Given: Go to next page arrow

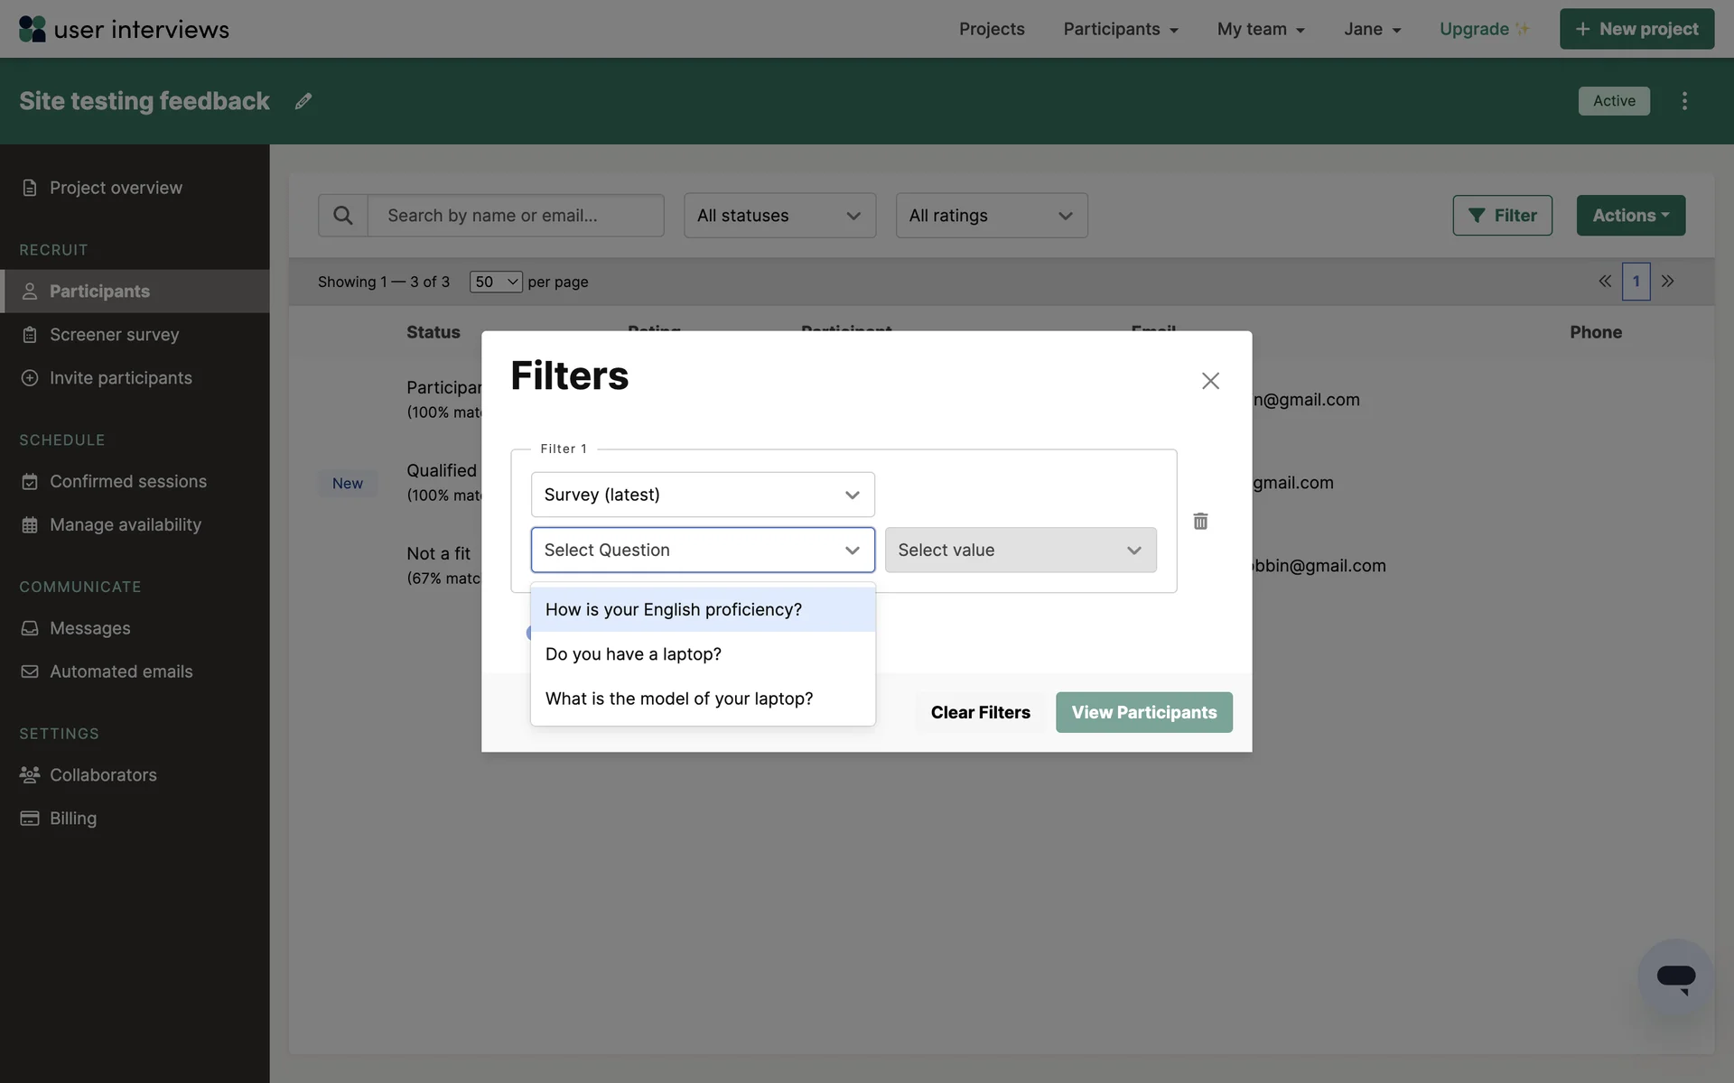Looking at the screenshot, I should [x=1667, y=282].
